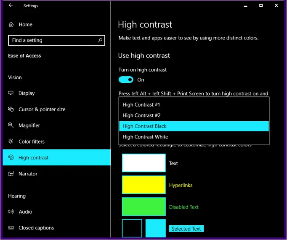Select High Contrast Black option
Screen dimensions: 287x240
pyautogui.click(x=194, y=126)
